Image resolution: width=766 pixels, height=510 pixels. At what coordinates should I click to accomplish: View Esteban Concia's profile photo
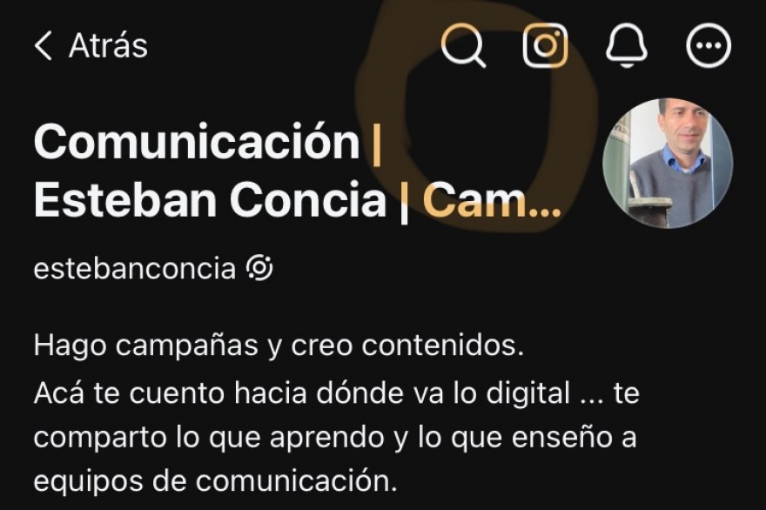point(668,163)
